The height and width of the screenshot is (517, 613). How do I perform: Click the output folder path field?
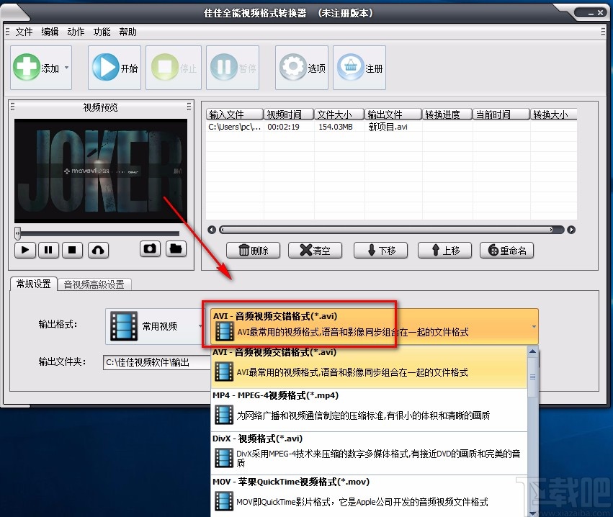coord(157,362)
